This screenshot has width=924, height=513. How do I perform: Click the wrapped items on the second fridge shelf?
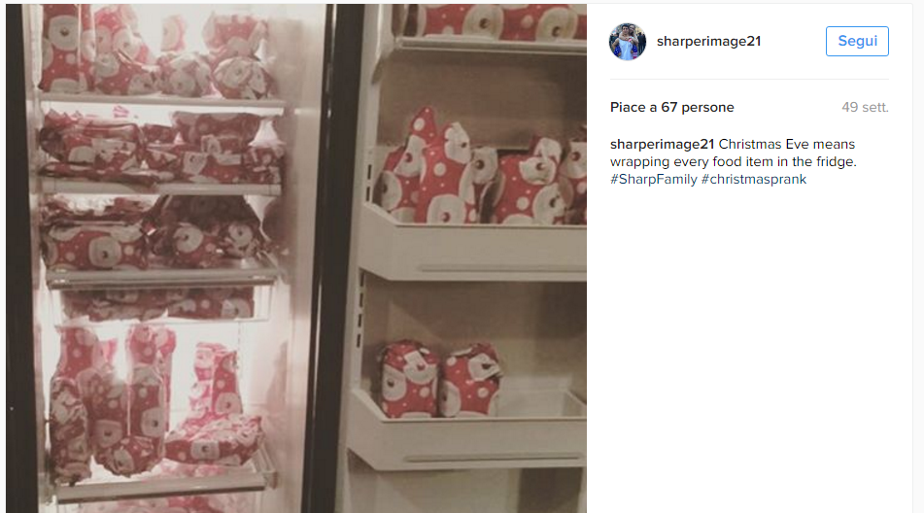point(160,146)
